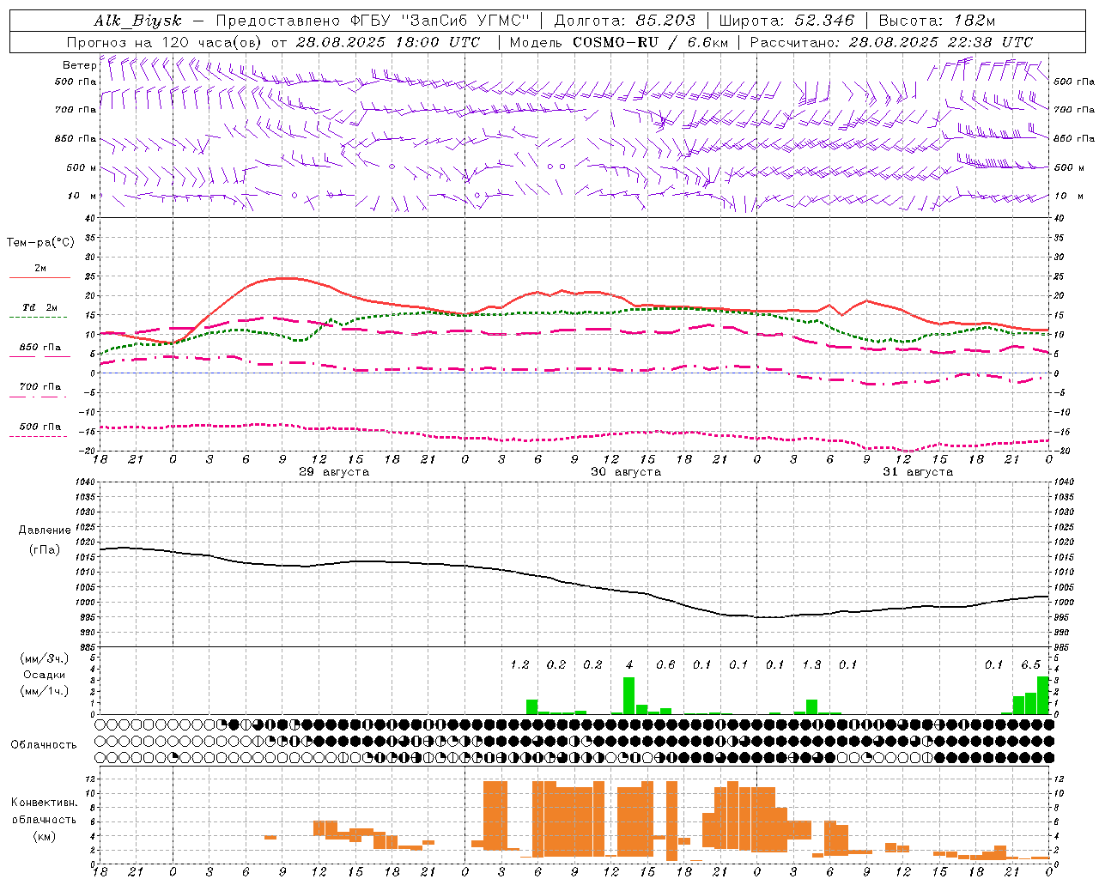This screenshot has height=879, width=1099.
Task: Click the latitude value Широта: 52.346
Action: 786,21
